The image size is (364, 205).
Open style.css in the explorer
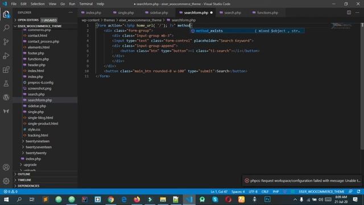point(34,129)
